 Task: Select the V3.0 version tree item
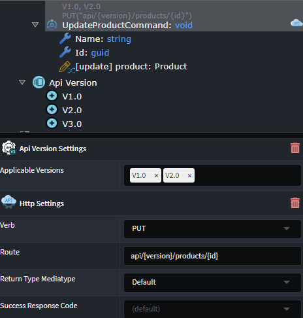(72, 124)
